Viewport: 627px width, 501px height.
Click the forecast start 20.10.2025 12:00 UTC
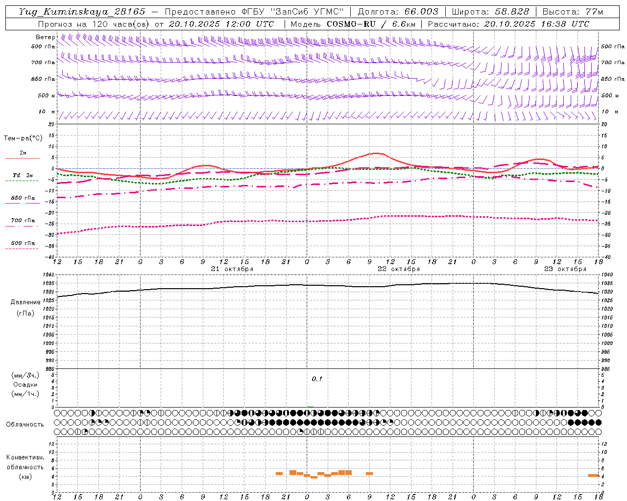(221, 24)
